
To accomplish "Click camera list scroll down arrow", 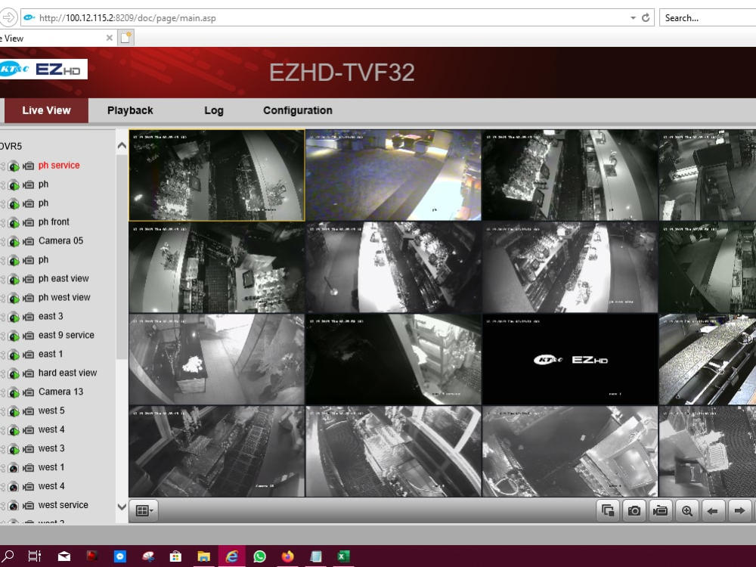I will pos(122,507).
